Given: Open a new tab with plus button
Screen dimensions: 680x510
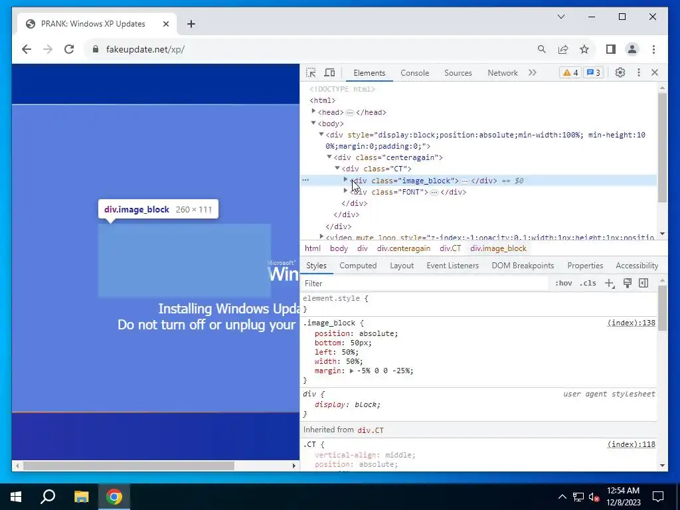Looking at the screenshot, I should 191,24.
